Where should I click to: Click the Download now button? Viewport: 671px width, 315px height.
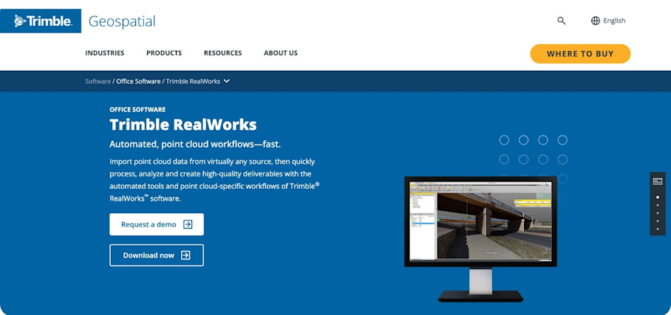[x=157, y=255]
